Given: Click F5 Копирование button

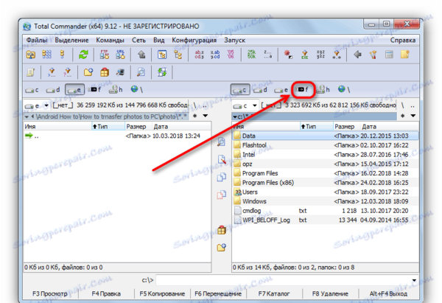Looking at the screenshot, I should 162,293.
